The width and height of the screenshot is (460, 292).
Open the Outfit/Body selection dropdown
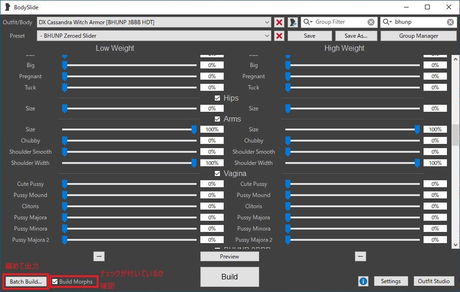[x=267, y=21]
